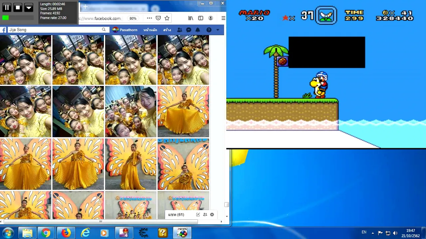
Task: Click Mario riding Yoshi in game window
Action: [x=319, y=85]
